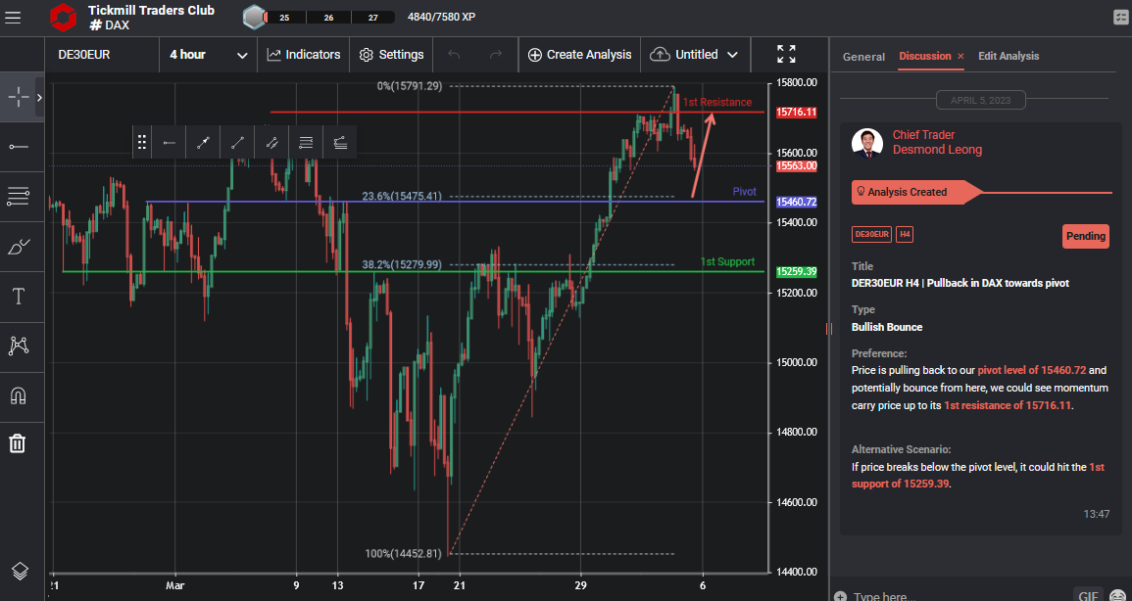Click the Pivot line label
The height and width of the screenshot is (601, 1132).
[x=744, y=192]
